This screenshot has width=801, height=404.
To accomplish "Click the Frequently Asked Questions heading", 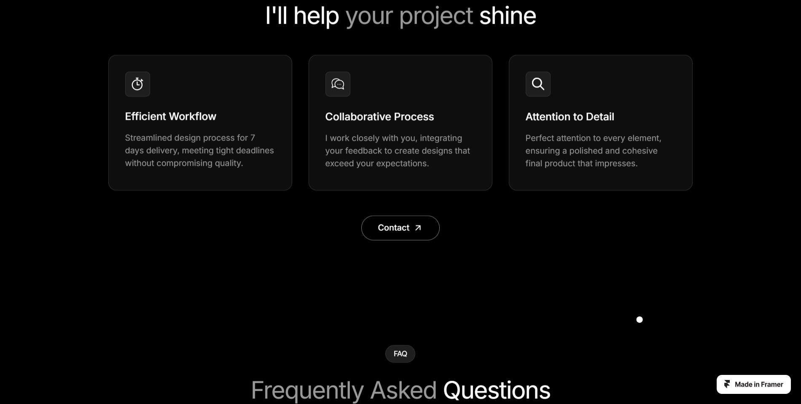I will (x=400, y=390).
